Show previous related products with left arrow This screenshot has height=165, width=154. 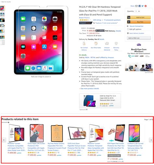click(x=4, y=140)
